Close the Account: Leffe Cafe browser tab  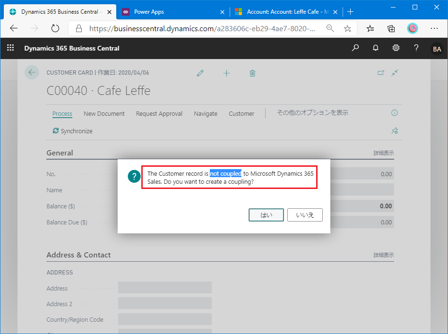336,12
